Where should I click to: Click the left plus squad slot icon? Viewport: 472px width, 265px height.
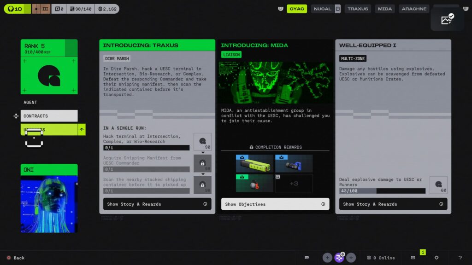coord(327,258)
